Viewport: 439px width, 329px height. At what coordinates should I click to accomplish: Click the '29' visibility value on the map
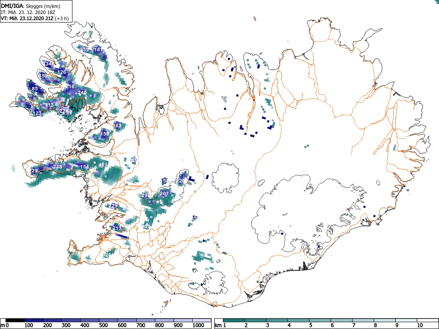(x=35, y=171)
